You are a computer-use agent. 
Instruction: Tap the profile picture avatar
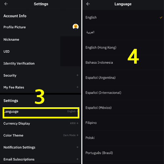(75, 27)
